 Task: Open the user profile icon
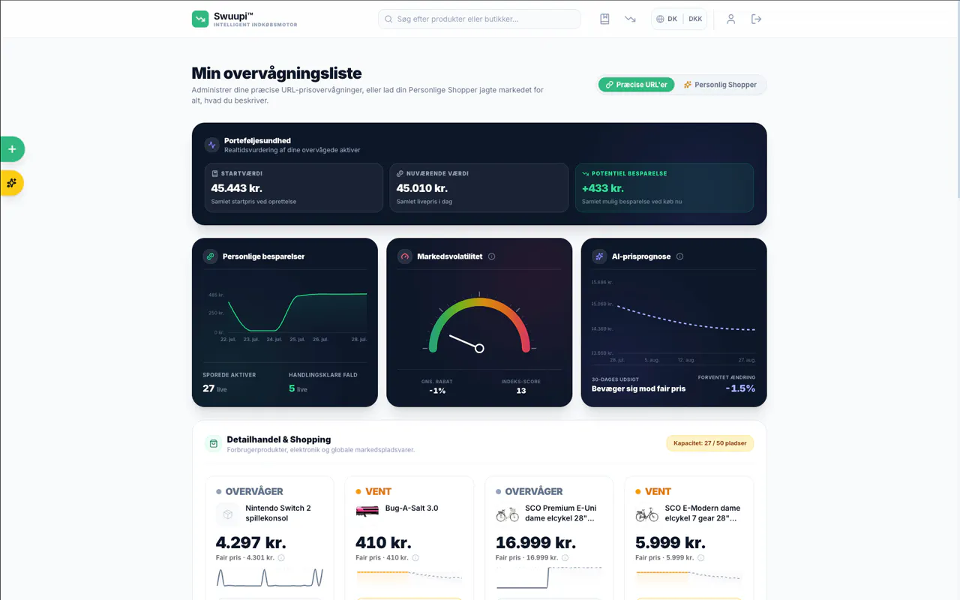(x=730, y=19)
